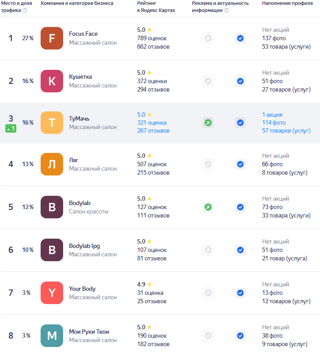Select the Bodylab lpg company name
The width and height of the screenshot is (320, 358).
(x=84, y=246)
